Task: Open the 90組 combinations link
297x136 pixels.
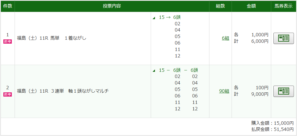Action: point(224,91)
